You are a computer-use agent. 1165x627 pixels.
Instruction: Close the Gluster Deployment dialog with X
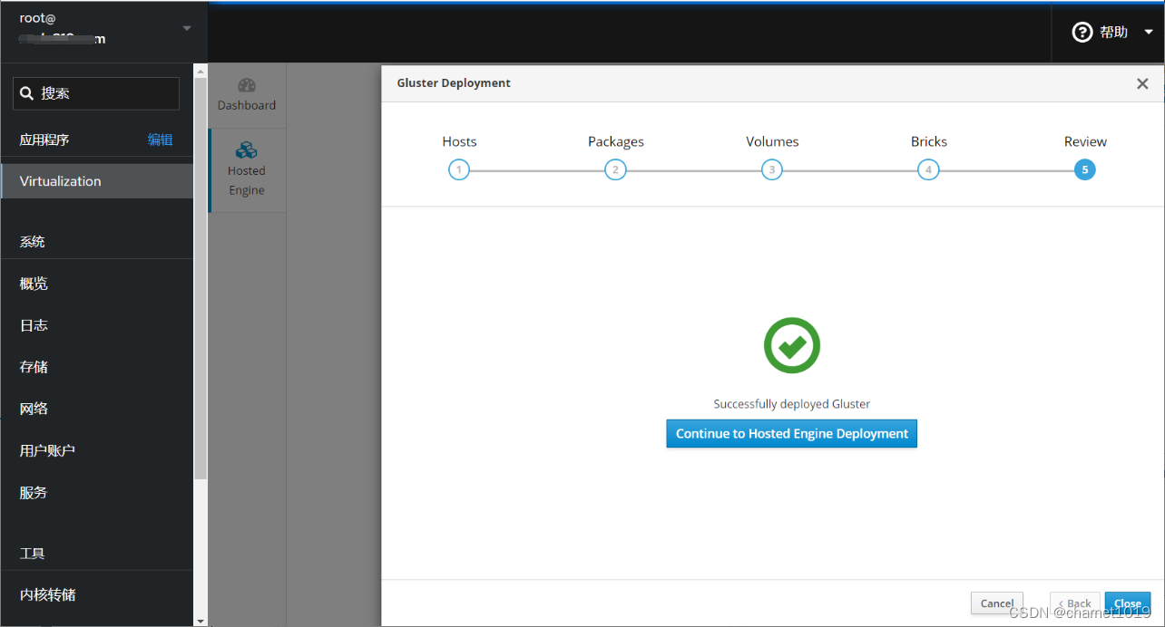[1142, 83]
